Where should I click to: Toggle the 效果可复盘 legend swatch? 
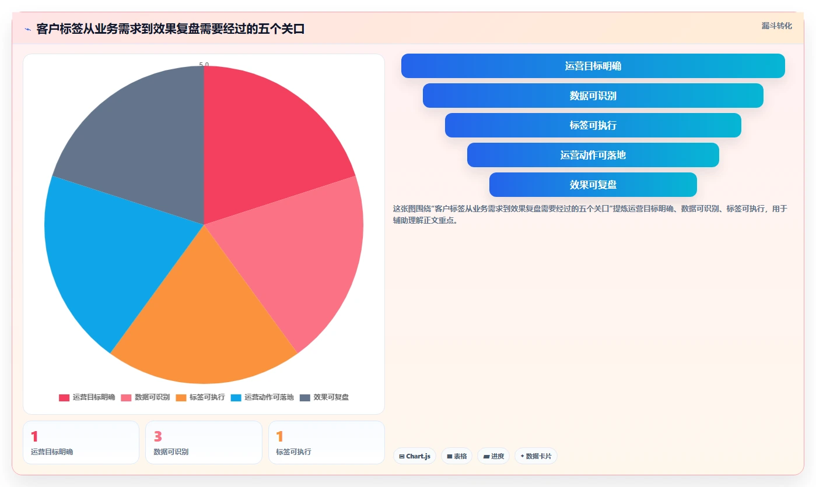click(x=305, y=397)
